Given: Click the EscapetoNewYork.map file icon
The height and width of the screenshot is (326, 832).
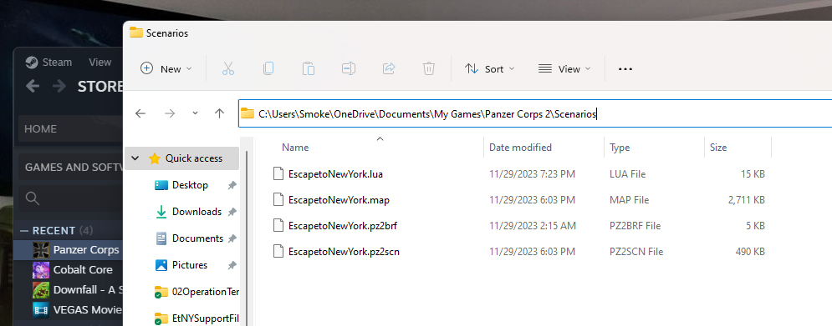Looking at the screenshot, I should coord(278,199).
